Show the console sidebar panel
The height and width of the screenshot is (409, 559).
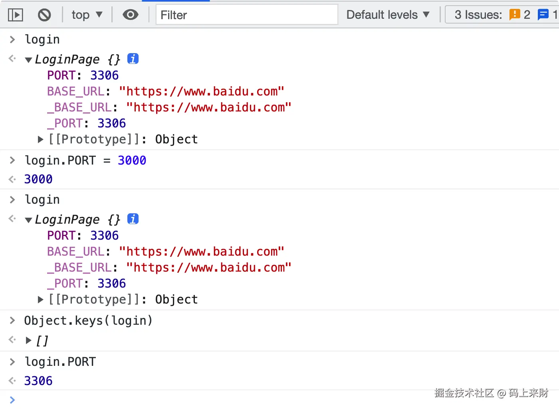15,15
